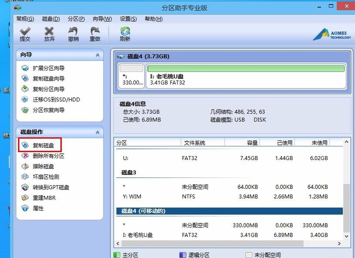Click the horizontal scroll-left arrow
Screen dimensions: 355x258
pyautogui.click(x=118, y=244)
